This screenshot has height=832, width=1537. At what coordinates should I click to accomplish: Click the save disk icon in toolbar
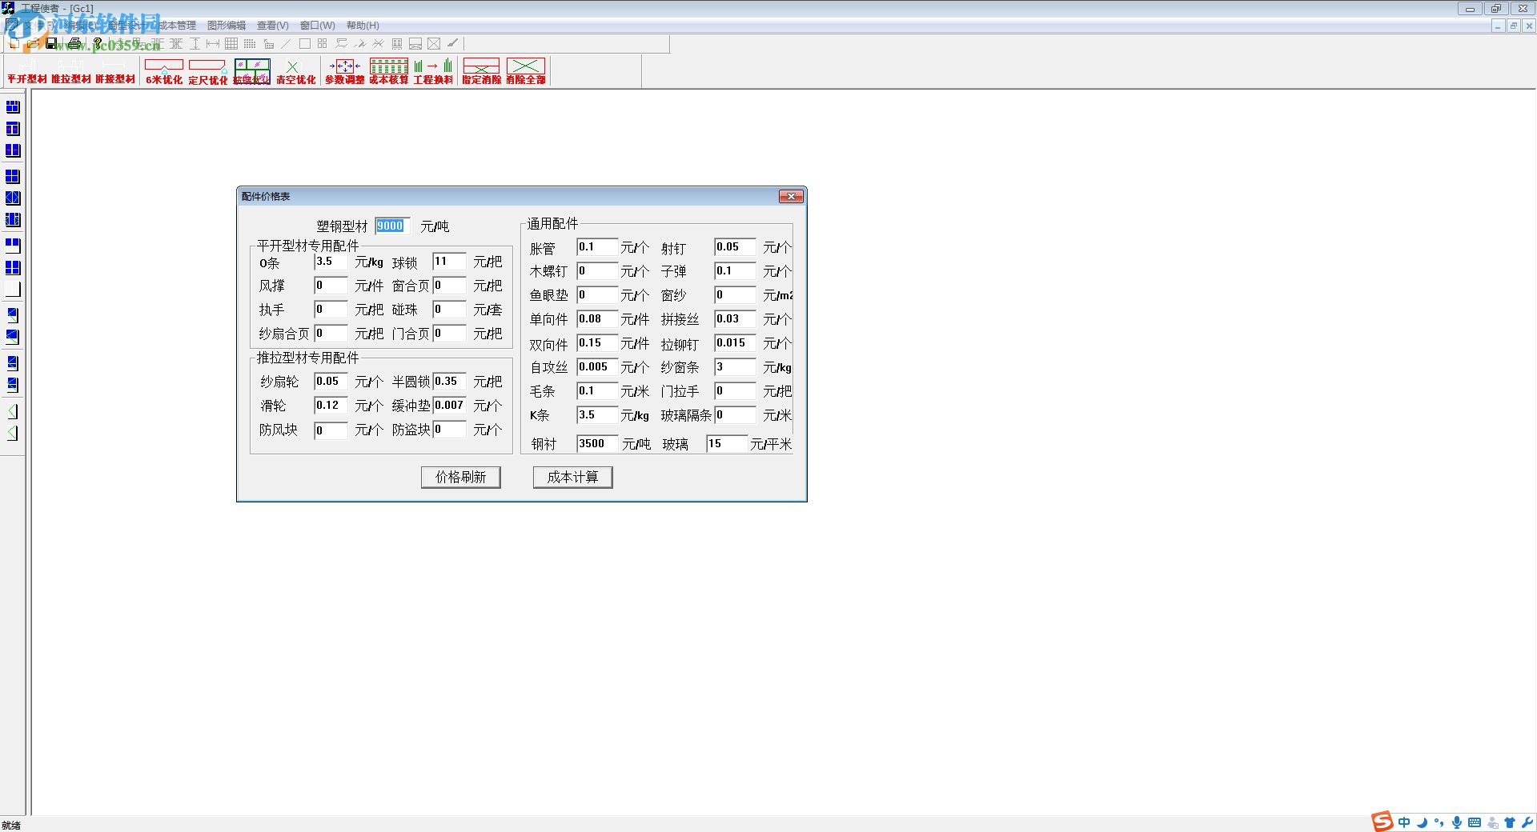(52, 43)
